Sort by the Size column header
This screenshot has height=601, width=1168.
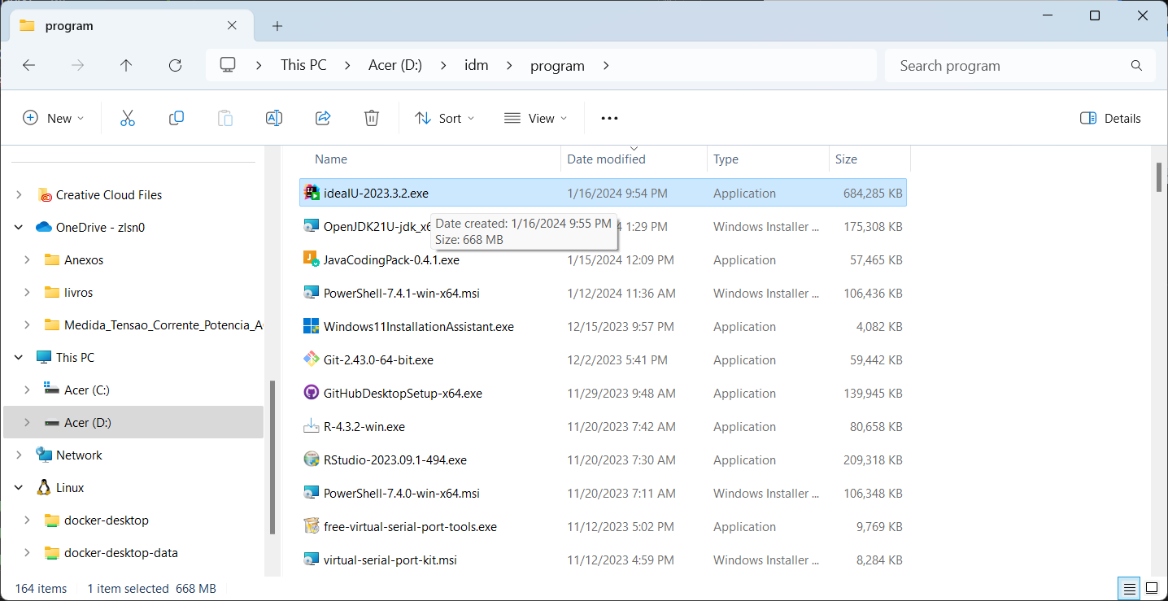point(869,159)
